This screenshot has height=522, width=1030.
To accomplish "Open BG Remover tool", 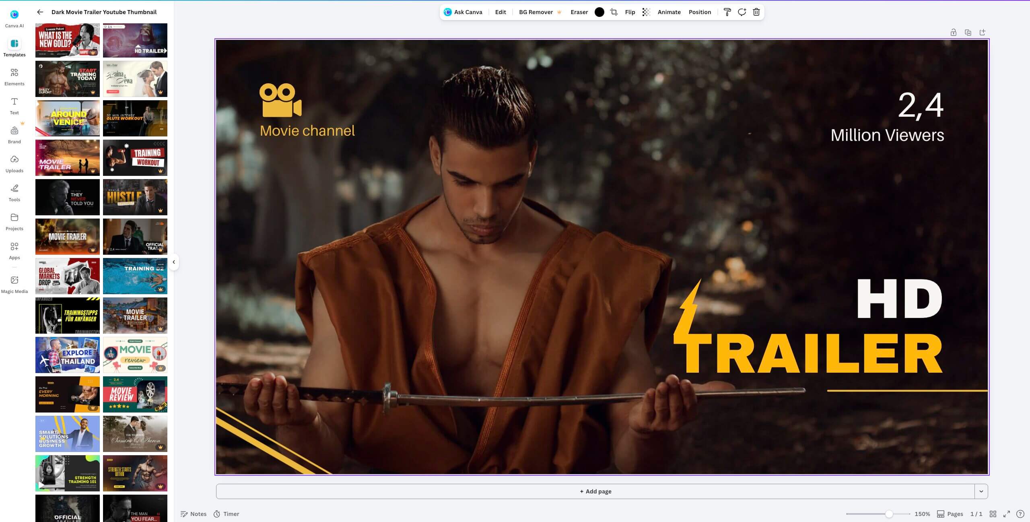I will (540, 12).
